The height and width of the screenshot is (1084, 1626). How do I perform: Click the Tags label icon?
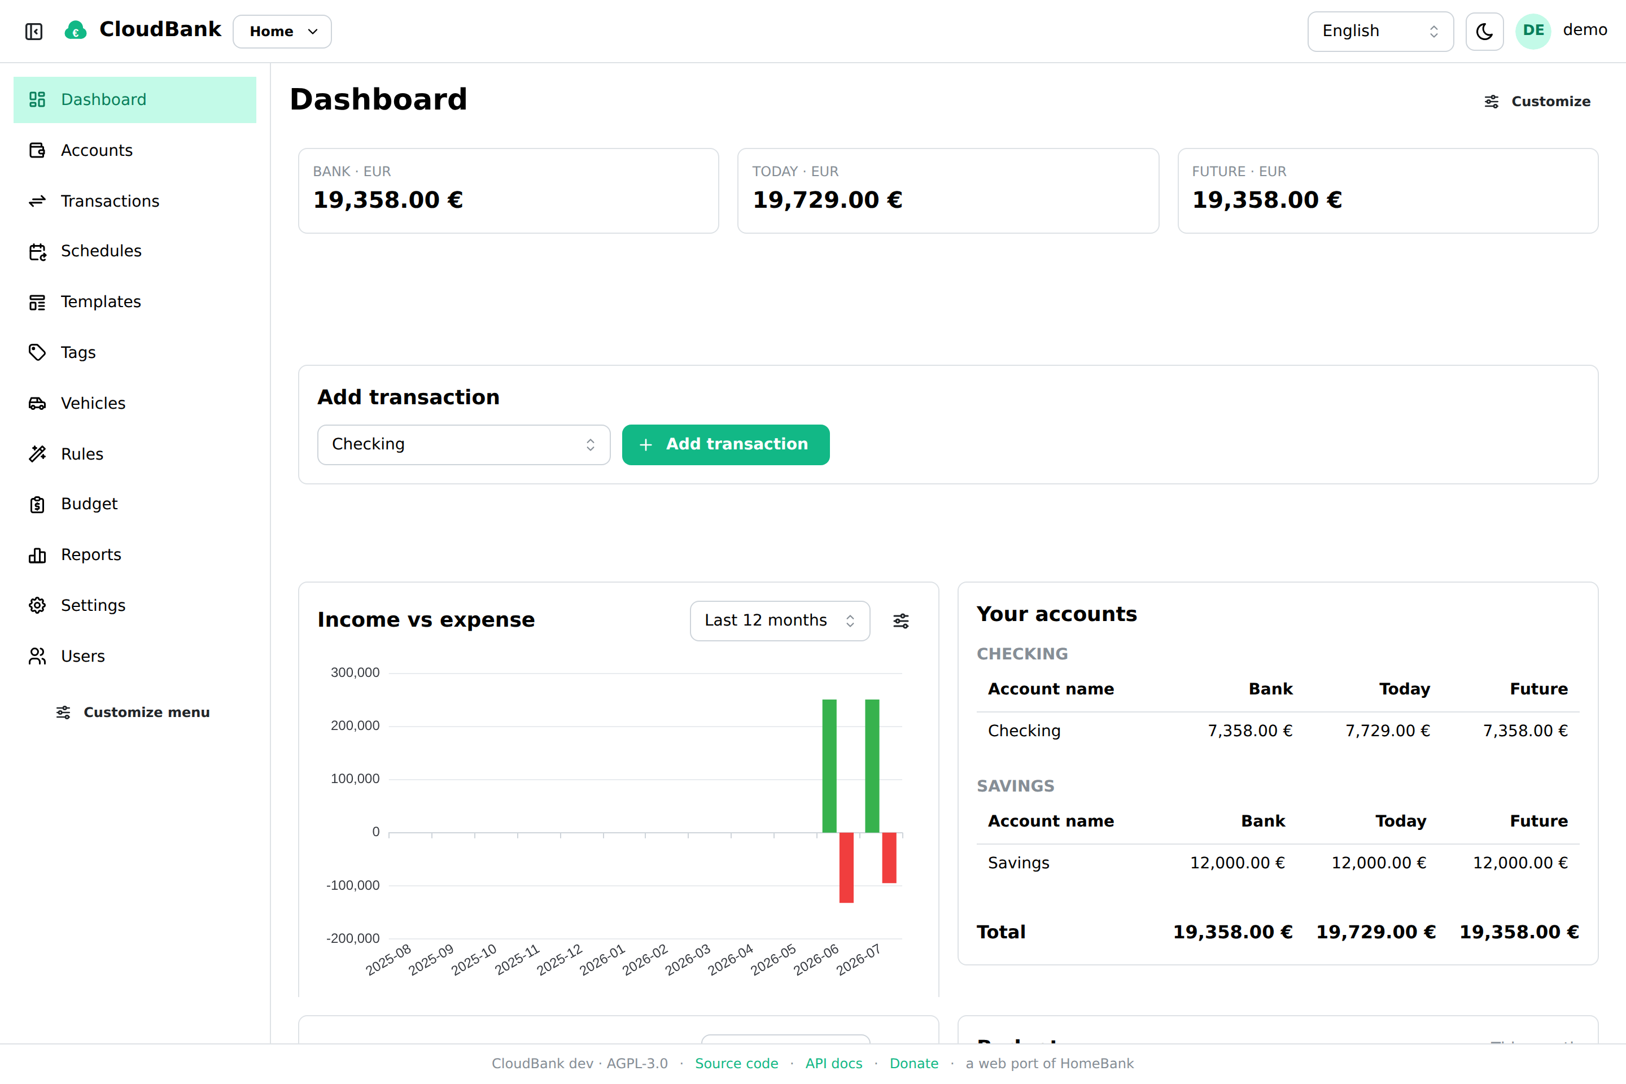(x=37, y=352)
